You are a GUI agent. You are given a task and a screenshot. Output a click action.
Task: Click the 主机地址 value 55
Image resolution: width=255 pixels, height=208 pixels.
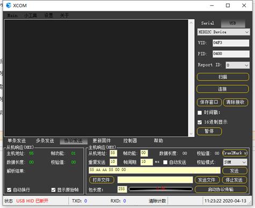coord(31,153)
